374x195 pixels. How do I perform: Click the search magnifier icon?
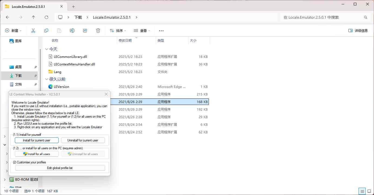pos(366,17)
